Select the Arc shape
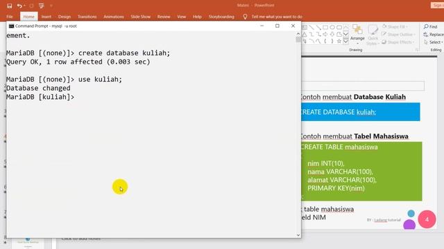 [x=311, y=41]
